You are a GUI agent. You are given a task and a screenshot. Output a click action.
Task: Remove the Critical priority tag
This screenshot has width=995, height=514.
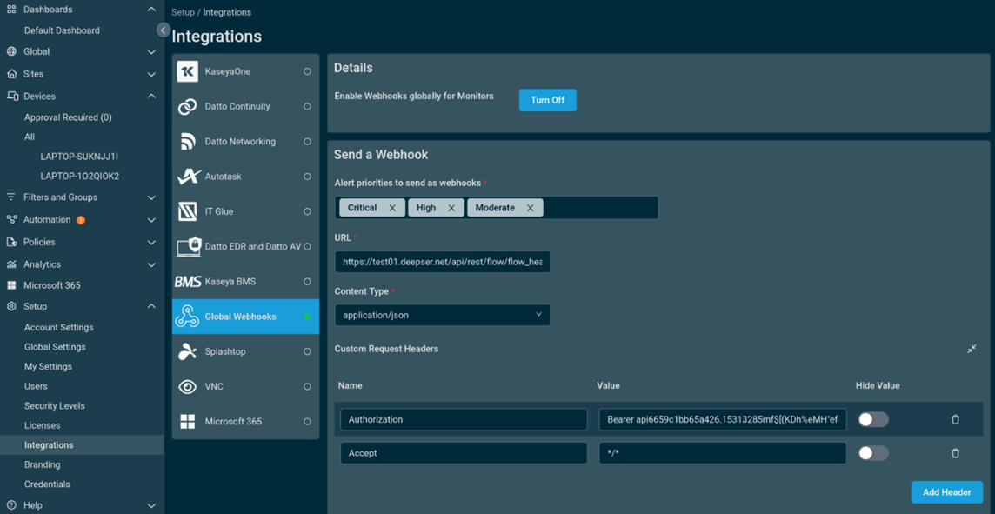[392, 208]
